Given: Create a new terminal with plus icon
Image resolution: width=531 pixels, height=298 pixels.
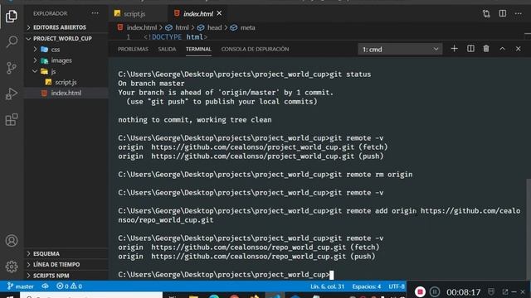Looking at the screenshot, I should (455, 49).
